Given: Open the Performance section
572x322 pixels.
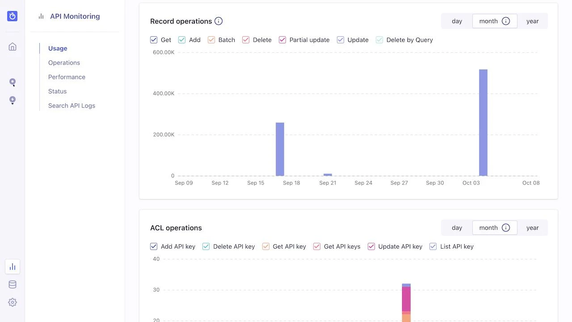Looking at the screenshot, I should pos(67,77).
